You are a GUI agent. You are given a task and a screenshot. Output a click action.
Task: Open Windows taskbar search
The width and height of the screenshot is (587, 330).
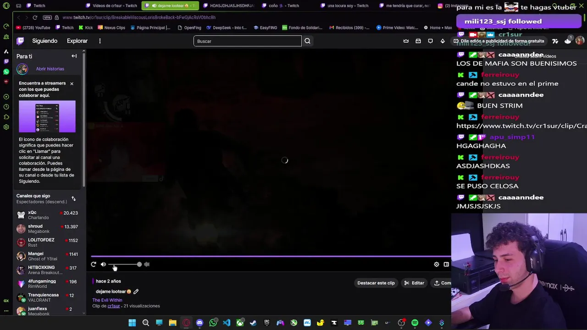point(146,323)
